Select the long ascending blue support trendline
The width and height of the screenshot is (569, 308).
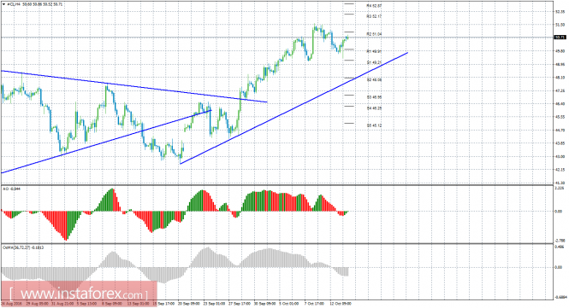coord(294,108)
